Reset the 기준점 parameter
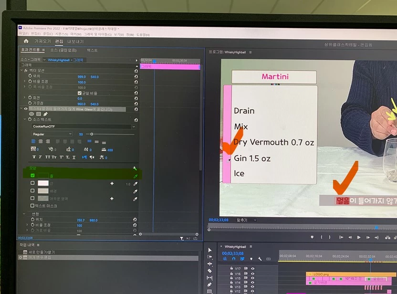 [x=136, y=104]
